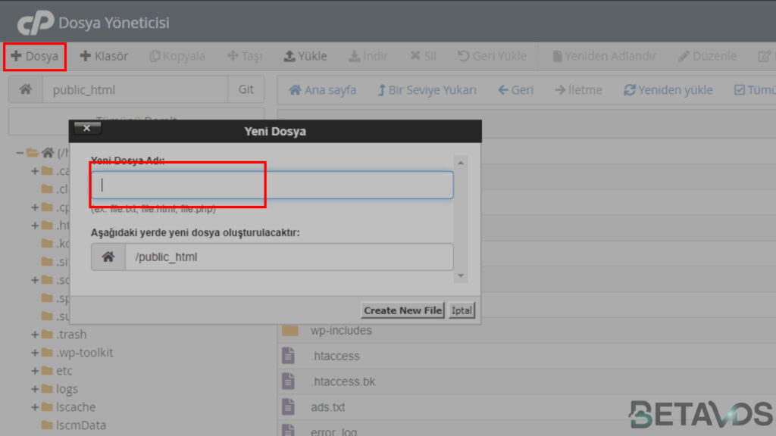The image size is (776, 436).
Task: Click home icon beside public_html path field
Action: tap(26, 89)
